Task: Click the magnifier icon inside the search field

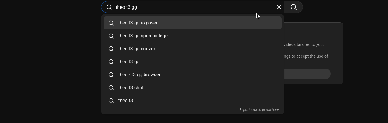Action: pos(109,7)
